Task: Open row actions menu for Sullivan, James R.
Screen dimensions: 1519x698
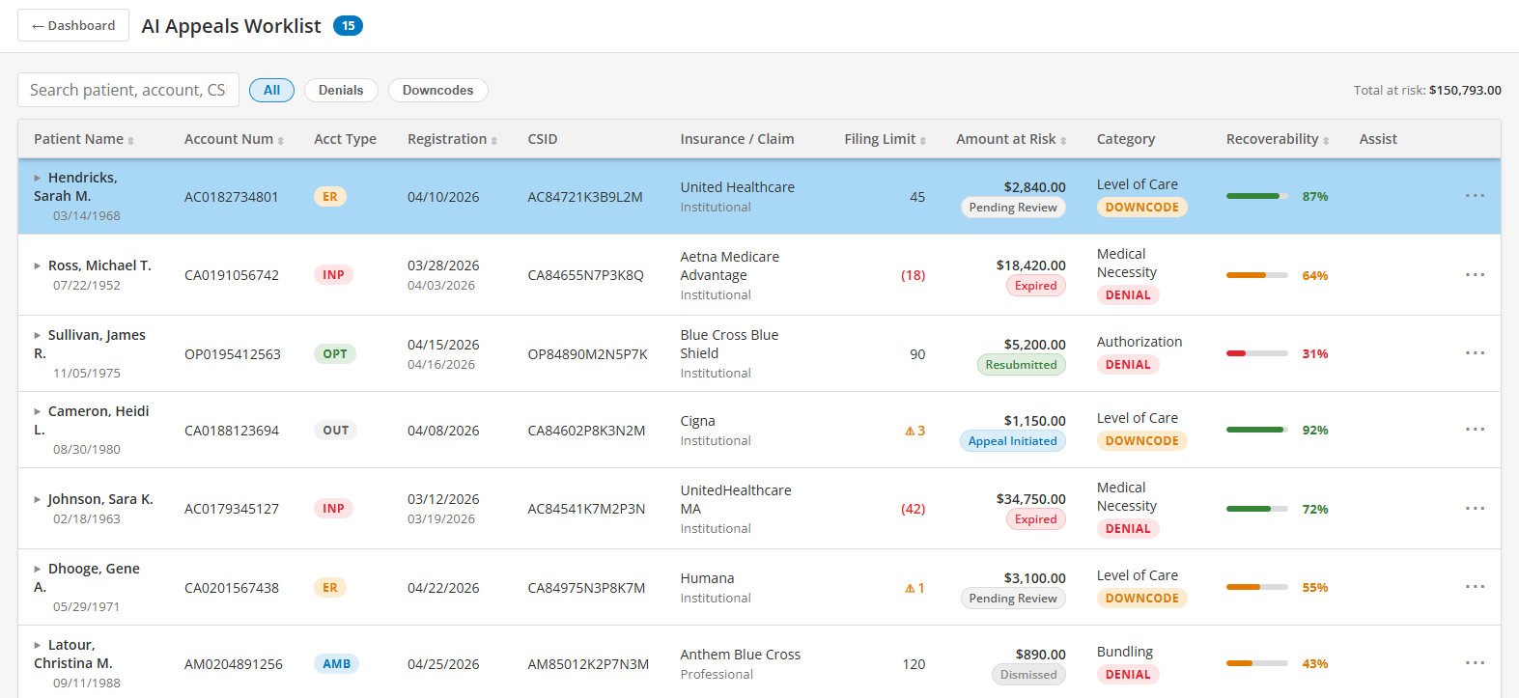Action: pyautogui.click(x=1475, y=353)
